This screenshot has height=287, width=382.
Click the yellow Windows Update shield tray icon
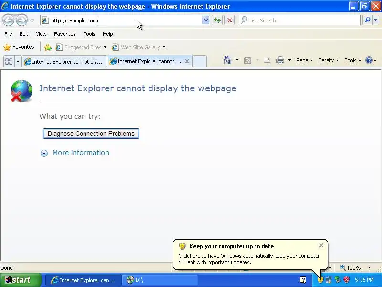click(320, 280)
